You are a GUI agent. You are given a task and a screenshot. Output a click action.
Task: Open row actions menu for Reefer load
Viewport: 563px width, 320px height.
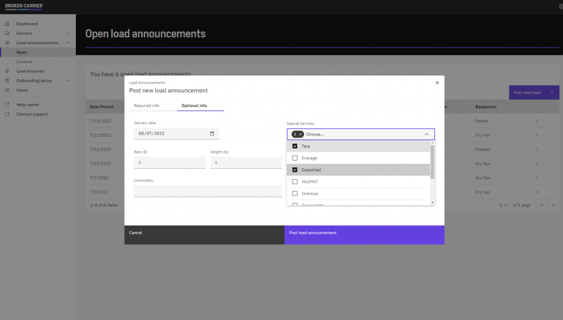point(537,121)
